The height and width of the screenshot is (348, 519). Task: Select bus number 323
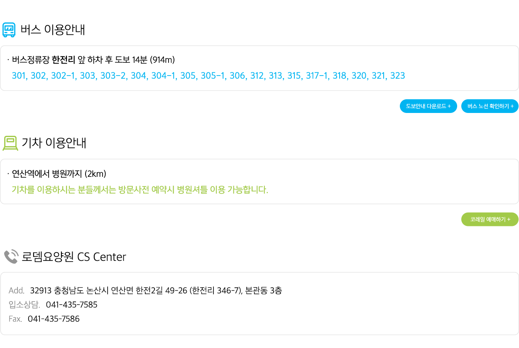[x=397, y=76]
